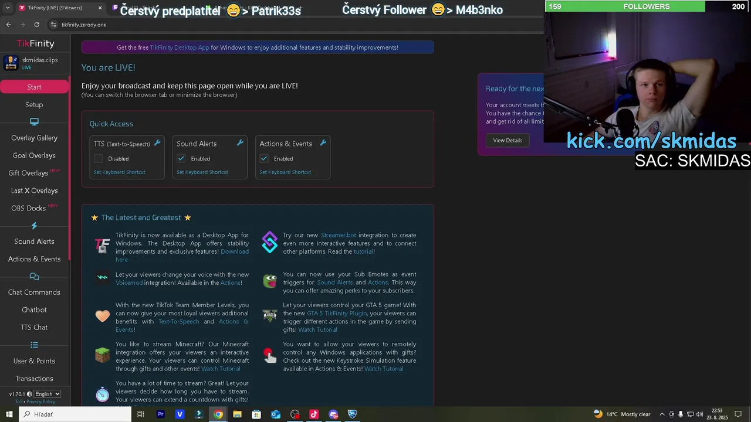Open TTS Chat in the sidebar

[x=34, y=327]
